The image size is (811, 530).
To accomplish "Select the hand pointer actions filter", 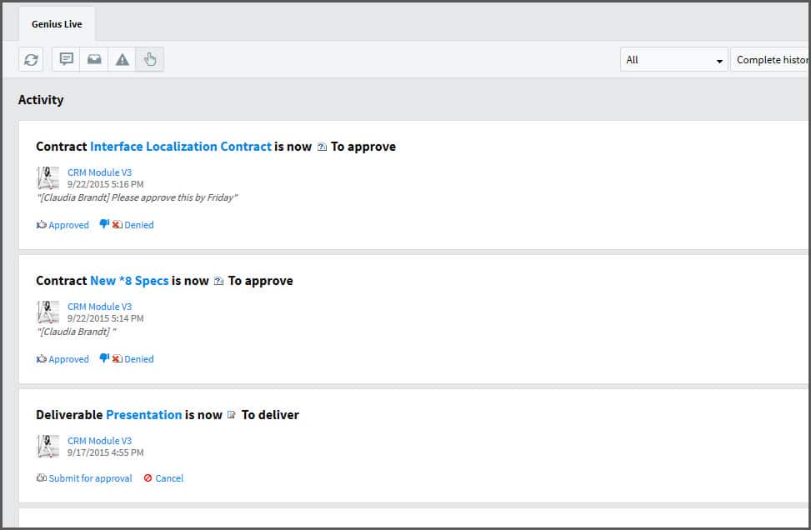I will [150, 60].
